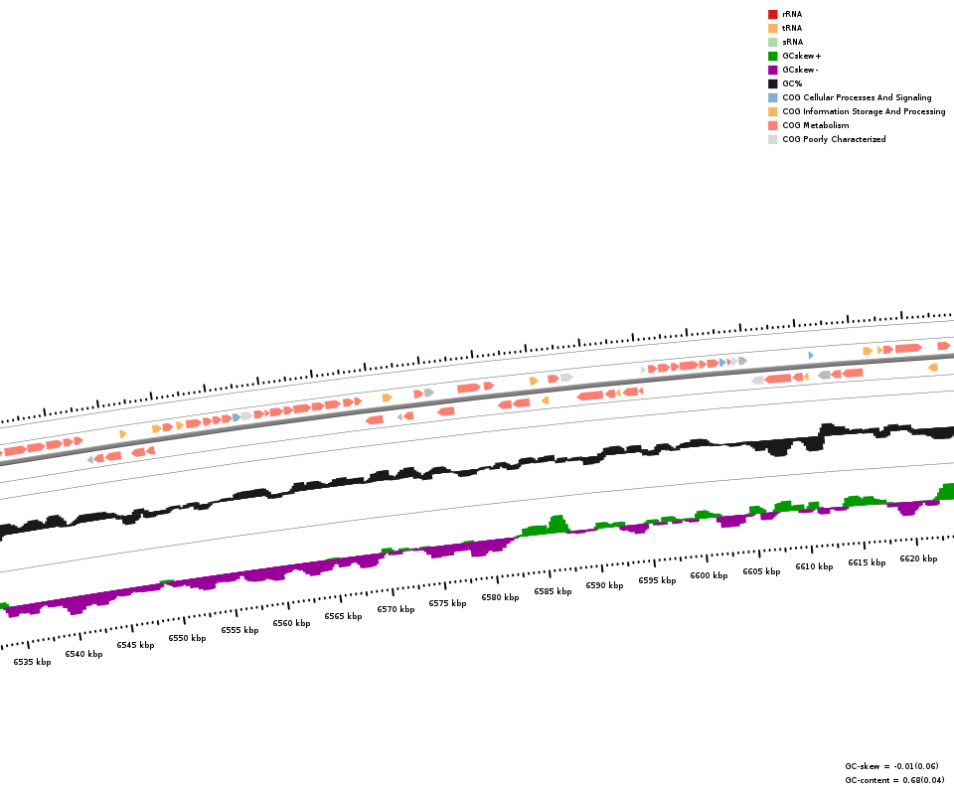Click the 6620 kbp position label
The width and height of the screenshot is (954, 795).
pos(918,558)
